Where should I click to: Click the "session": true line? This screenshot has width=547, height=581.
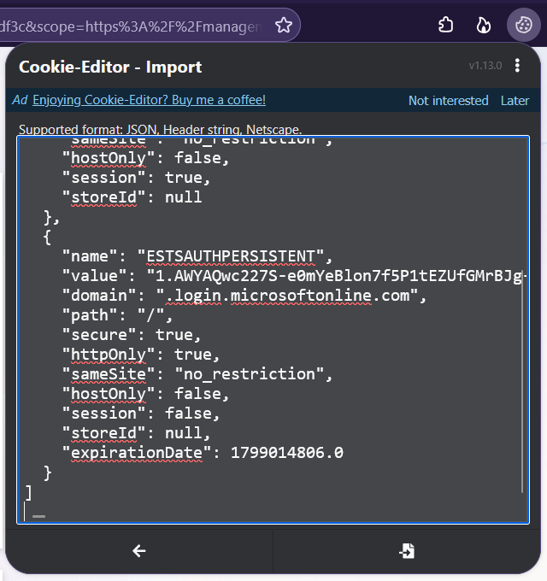click(x=136, y=178)
